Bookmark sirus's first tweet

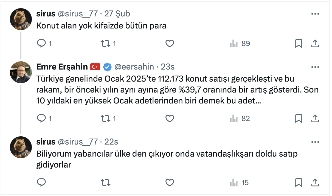click(x=299, y=44)
